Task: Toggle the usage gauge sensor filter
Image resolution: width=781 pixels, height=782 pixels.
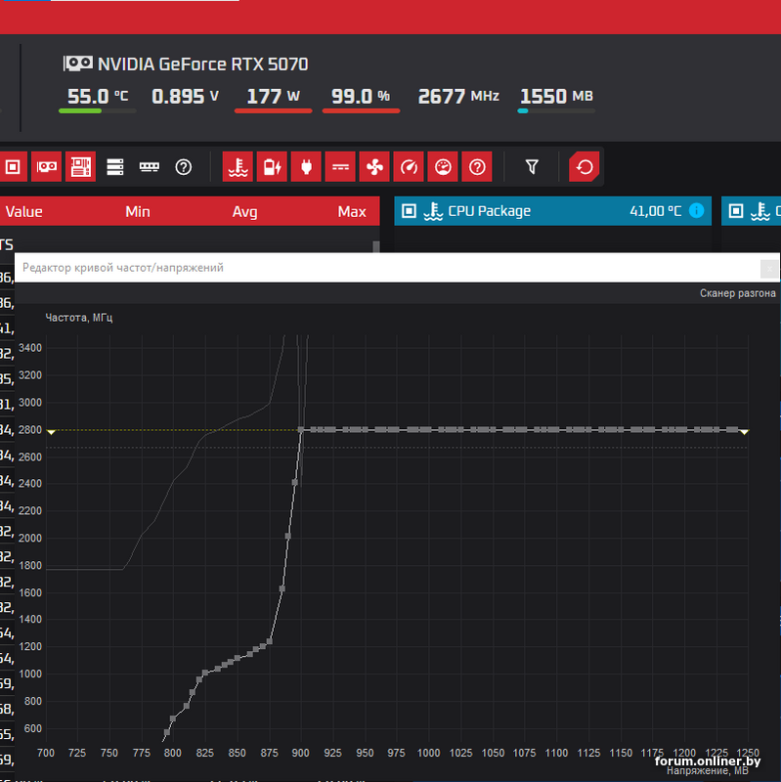Action: click(x=443, y=167)
